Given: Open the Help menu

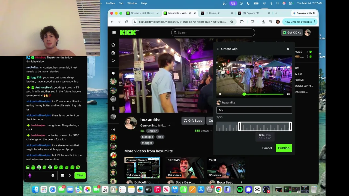Looking at the screenshot, I should 144,3.
